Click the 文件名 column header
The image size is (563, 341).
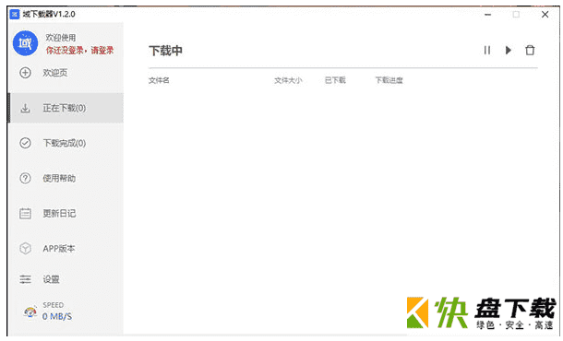click(x=159, y=80)
